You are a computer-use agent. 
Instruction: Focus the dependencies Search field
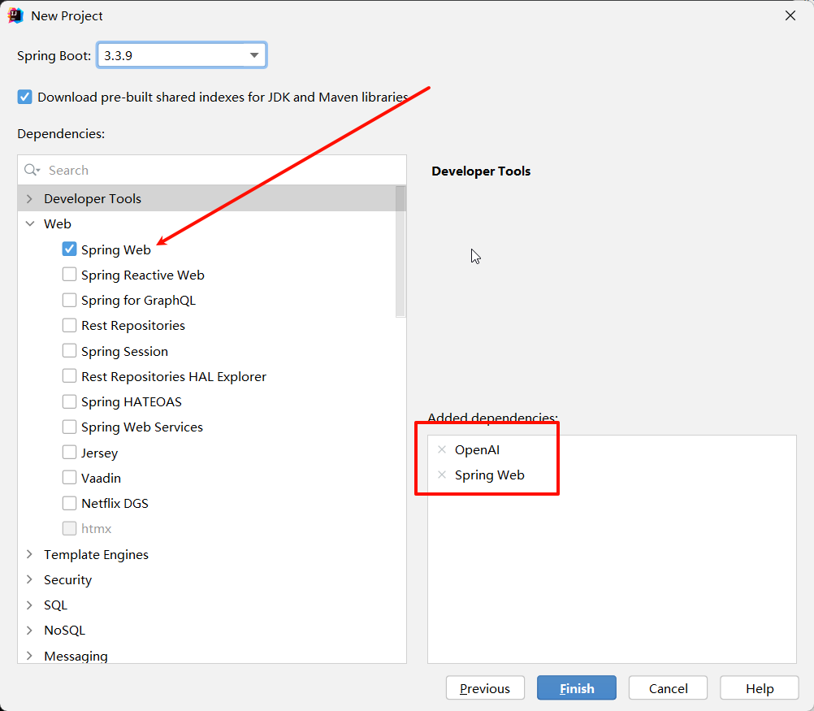point(212,170)
